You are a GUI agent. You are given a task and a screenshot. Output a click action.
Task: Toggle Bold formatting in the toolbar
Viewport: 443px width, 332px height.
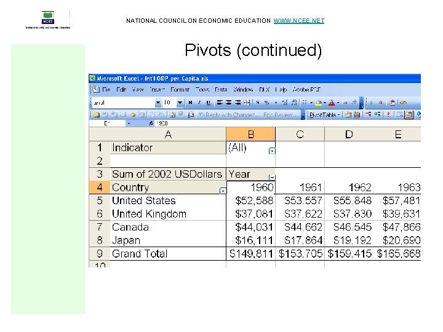pyautogui.click(x=190, y=103)
